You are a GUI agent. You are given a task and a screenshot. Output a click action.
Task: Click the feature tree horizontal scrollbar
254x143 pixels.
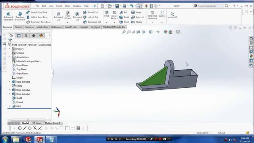coord(28,120)
